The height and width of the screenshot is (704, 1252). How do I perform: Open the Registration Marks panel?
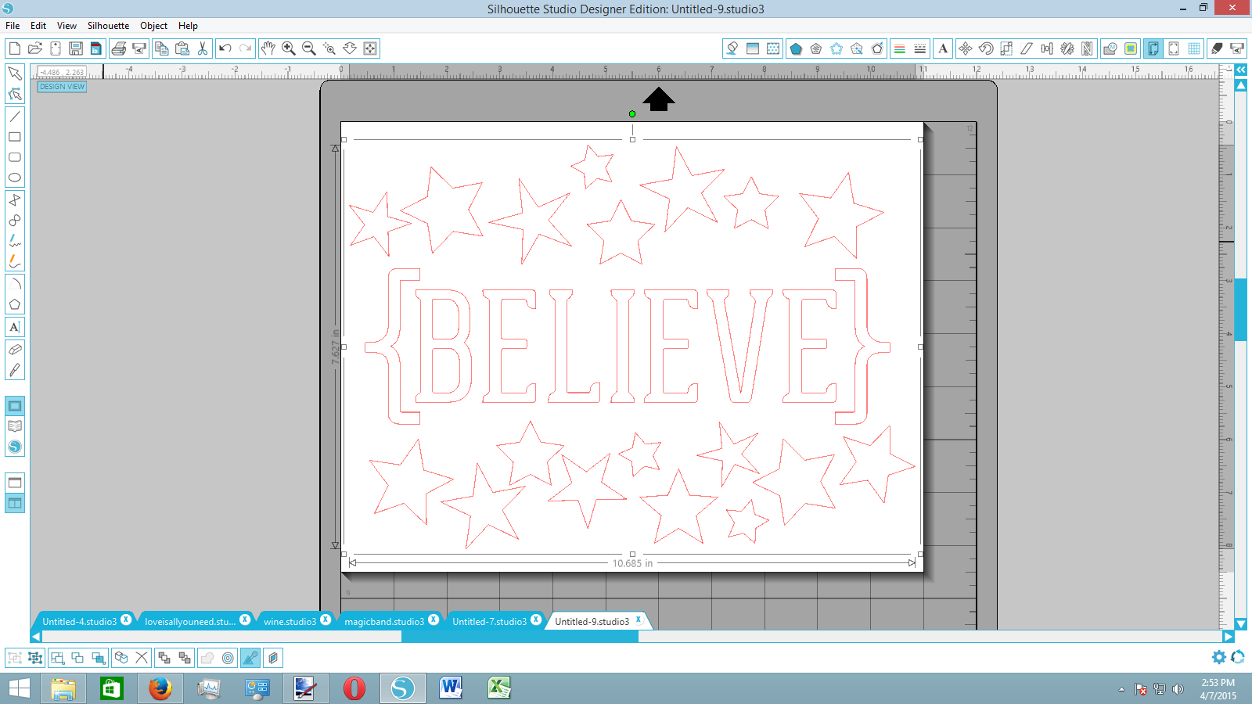[1174, 48]
